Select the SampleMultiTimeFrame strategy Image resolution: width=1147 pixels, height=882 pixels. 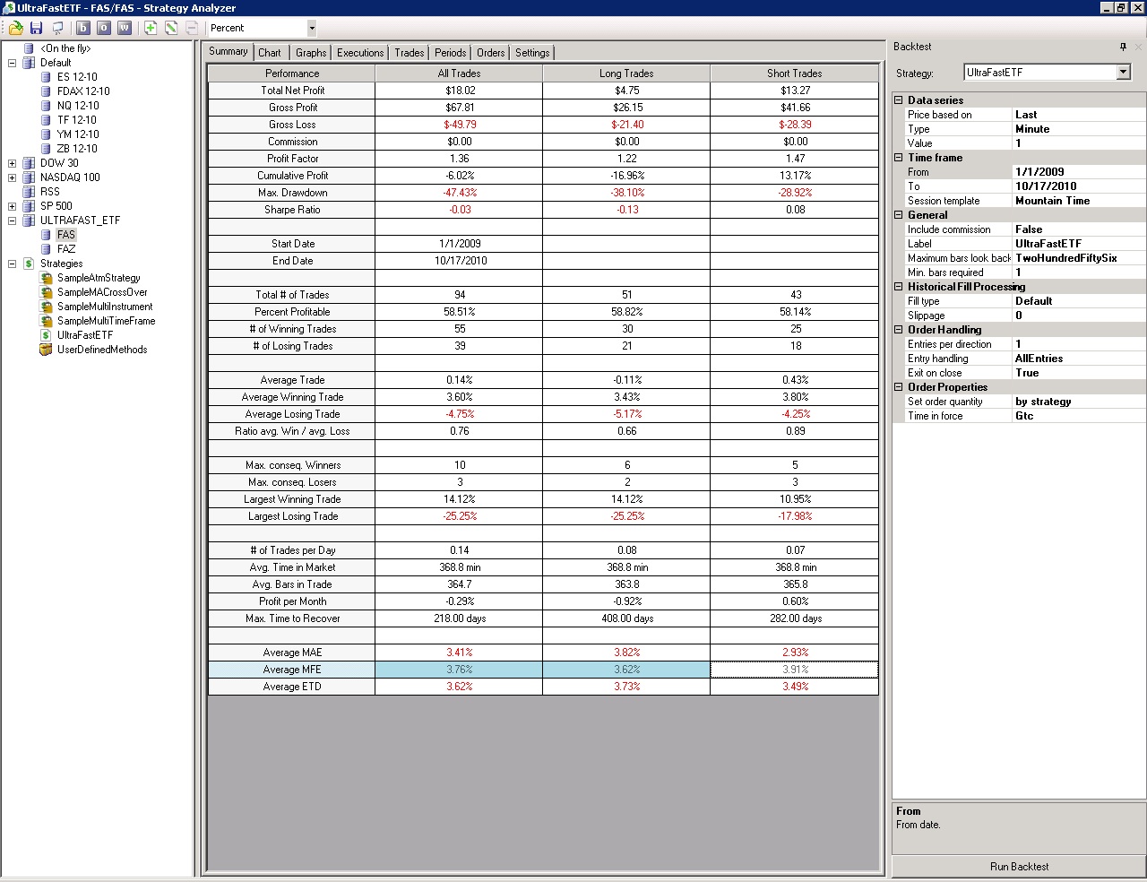pyautogui.click(x=107, y=321)
